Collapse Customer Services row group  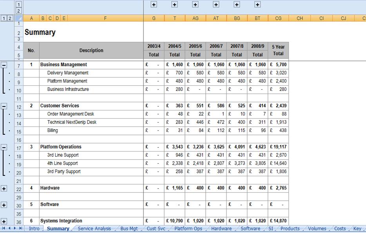(4, 107)
